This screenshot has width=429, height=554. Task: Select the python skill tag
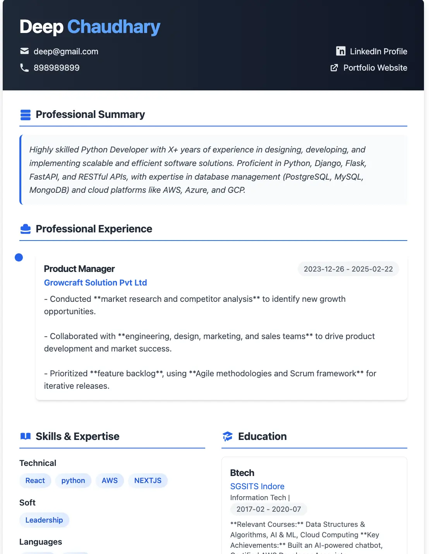point(73,481)
